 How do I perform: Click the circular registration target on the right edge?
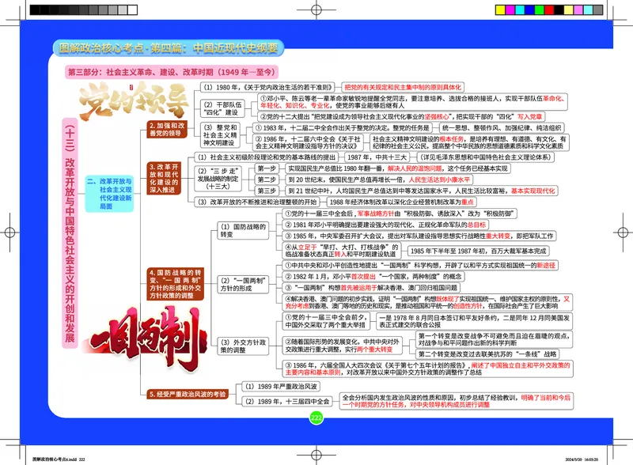624,231
